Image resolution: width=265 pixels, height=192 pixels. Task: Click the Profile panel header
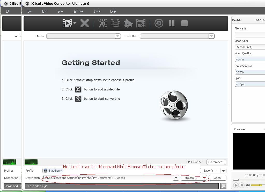pyautogui.click(x=237, y=20)
